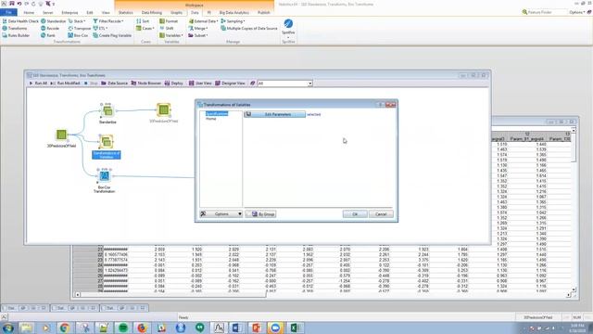Open the Subset dropdown
The width and height of the screenshot is (593, 334).
[197, 35]
